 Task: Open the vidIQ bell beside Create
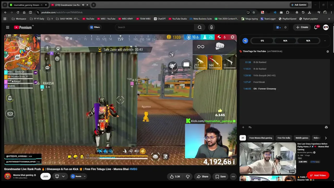(x=285, y=27)
